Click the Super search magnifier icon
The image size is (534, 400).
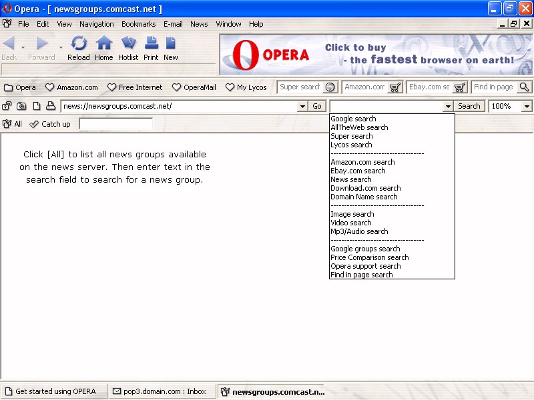330,87
